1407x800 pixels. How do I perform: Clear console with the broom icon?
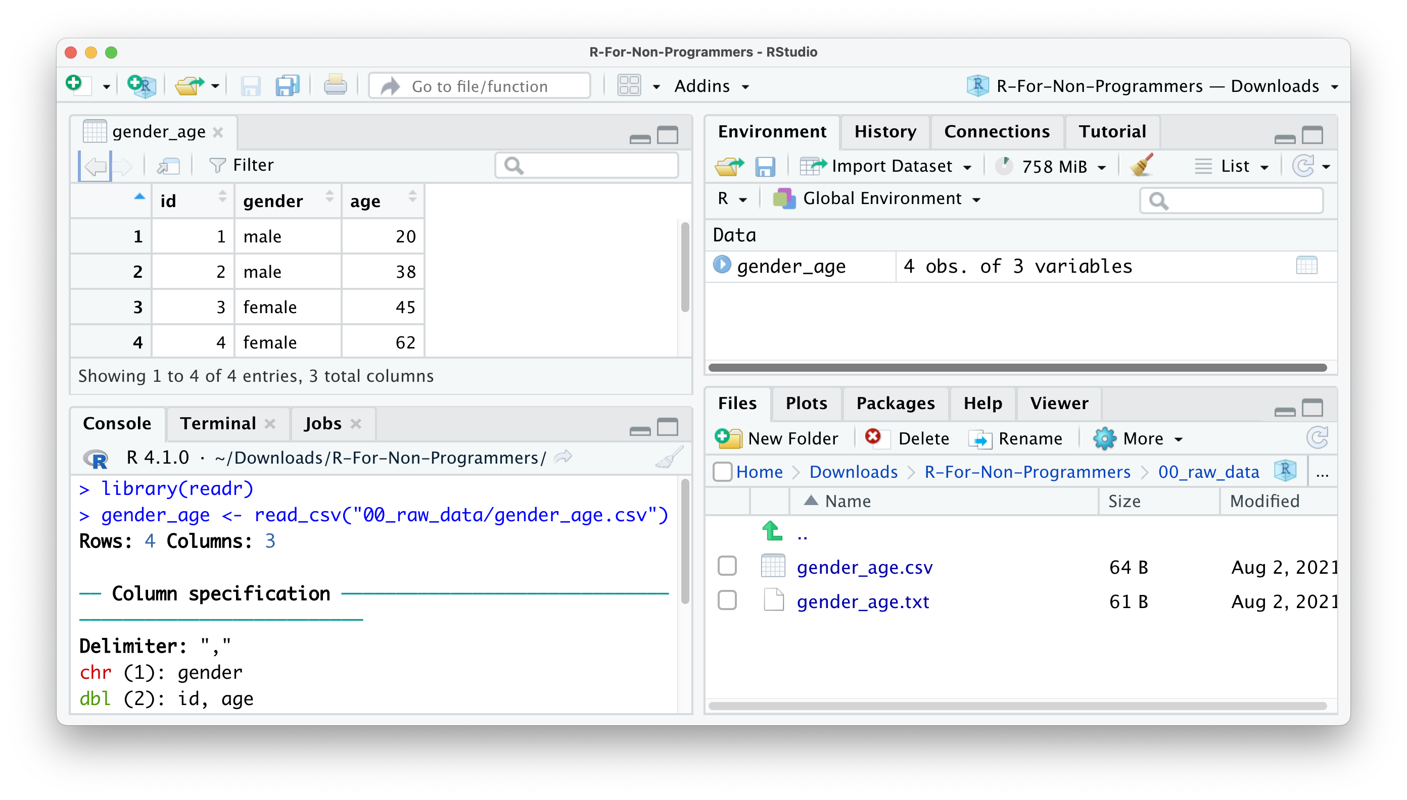coord(669,457)
